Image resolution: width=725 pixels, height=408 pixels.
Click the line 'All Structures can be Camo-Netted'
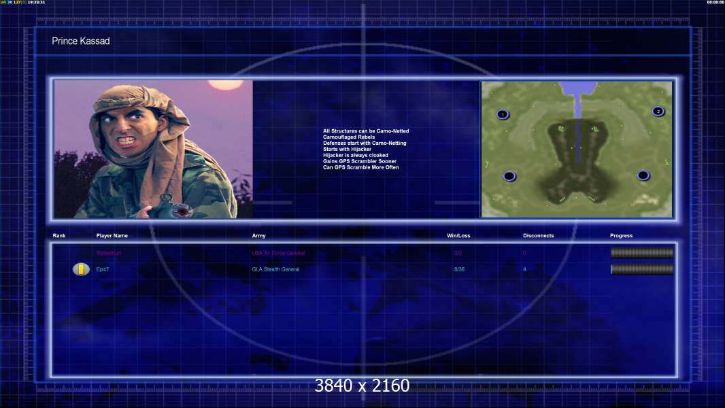366,131
